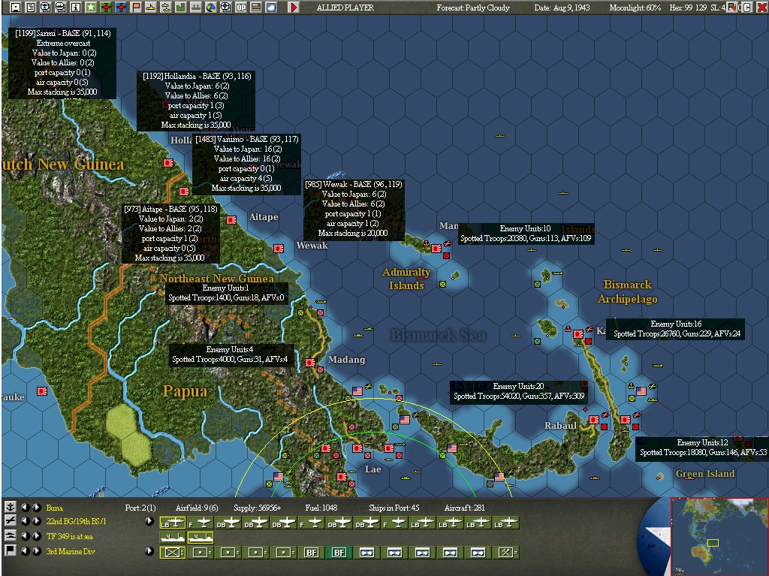
Task: Click the Wewak Japanese base flag marker
Action: click(279, 249)
